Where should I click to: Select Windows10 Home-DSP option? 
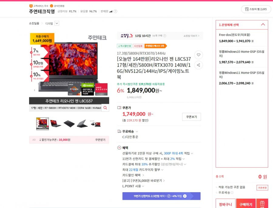click(242, 57)
